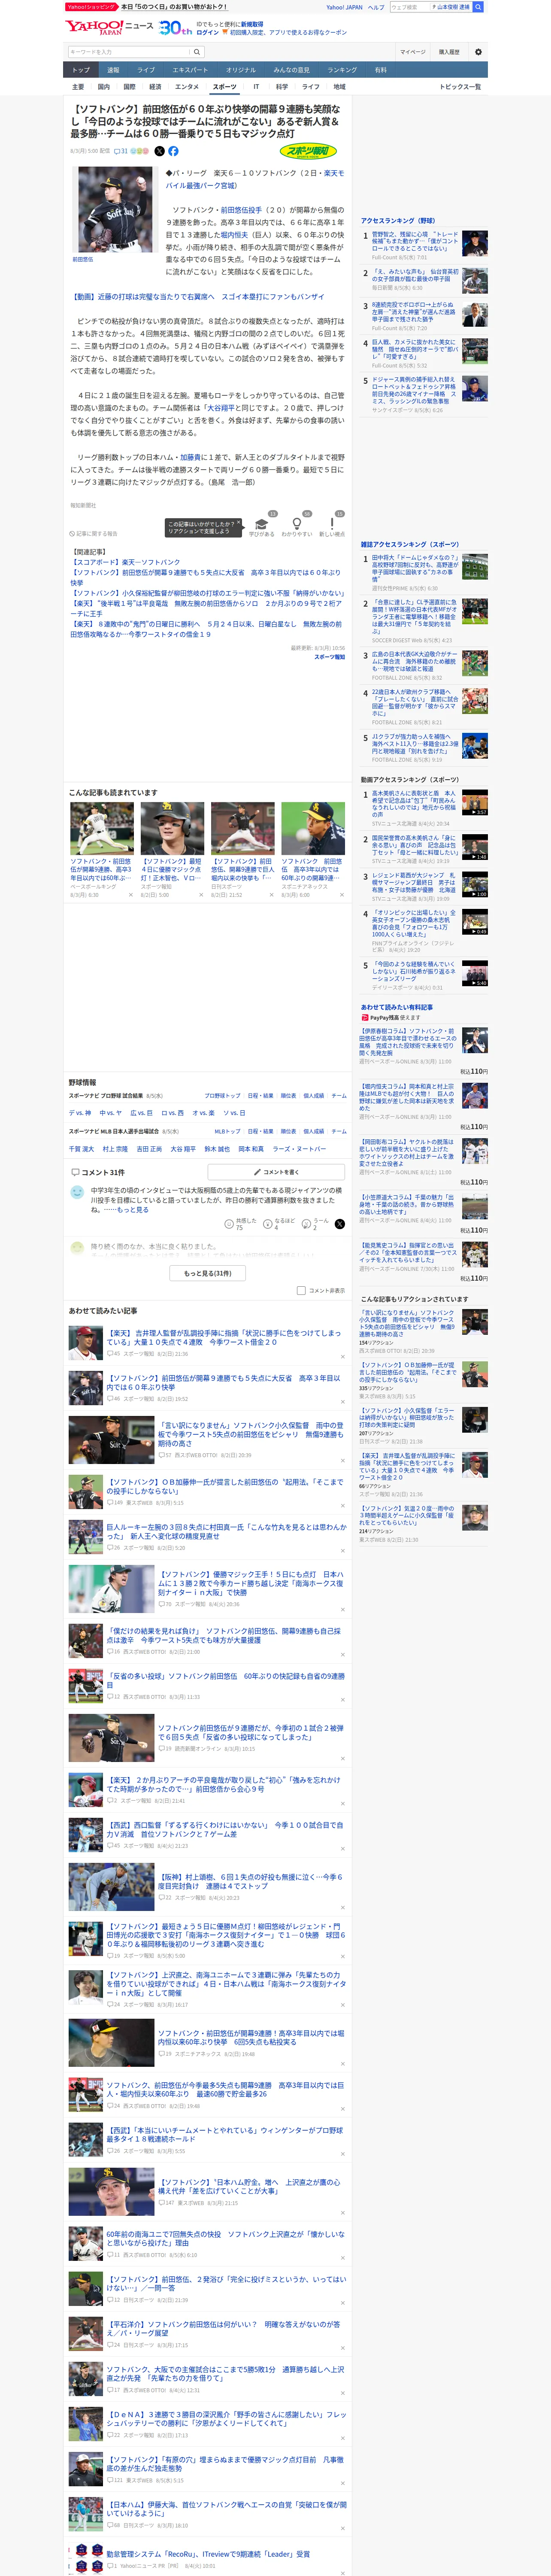Open the オリジナル tab

coord(241,70)
